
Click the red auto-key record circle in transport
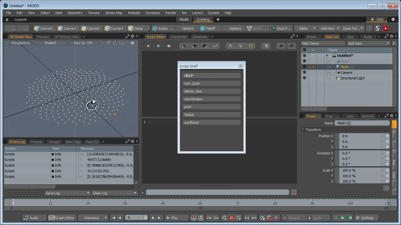click(x=232, y=218)
